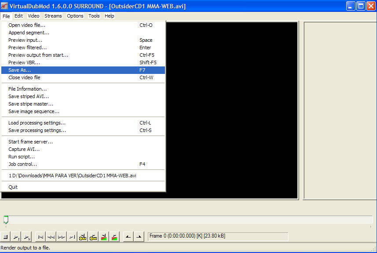The height and width of the screenshot is (253, 377).
Task: Step forward one frame
Action: coord(62,237)
